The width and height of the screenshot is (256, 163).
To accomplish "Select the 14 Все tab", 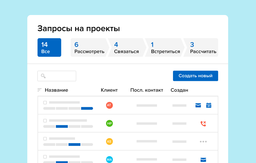I will (x=49, y=47).
